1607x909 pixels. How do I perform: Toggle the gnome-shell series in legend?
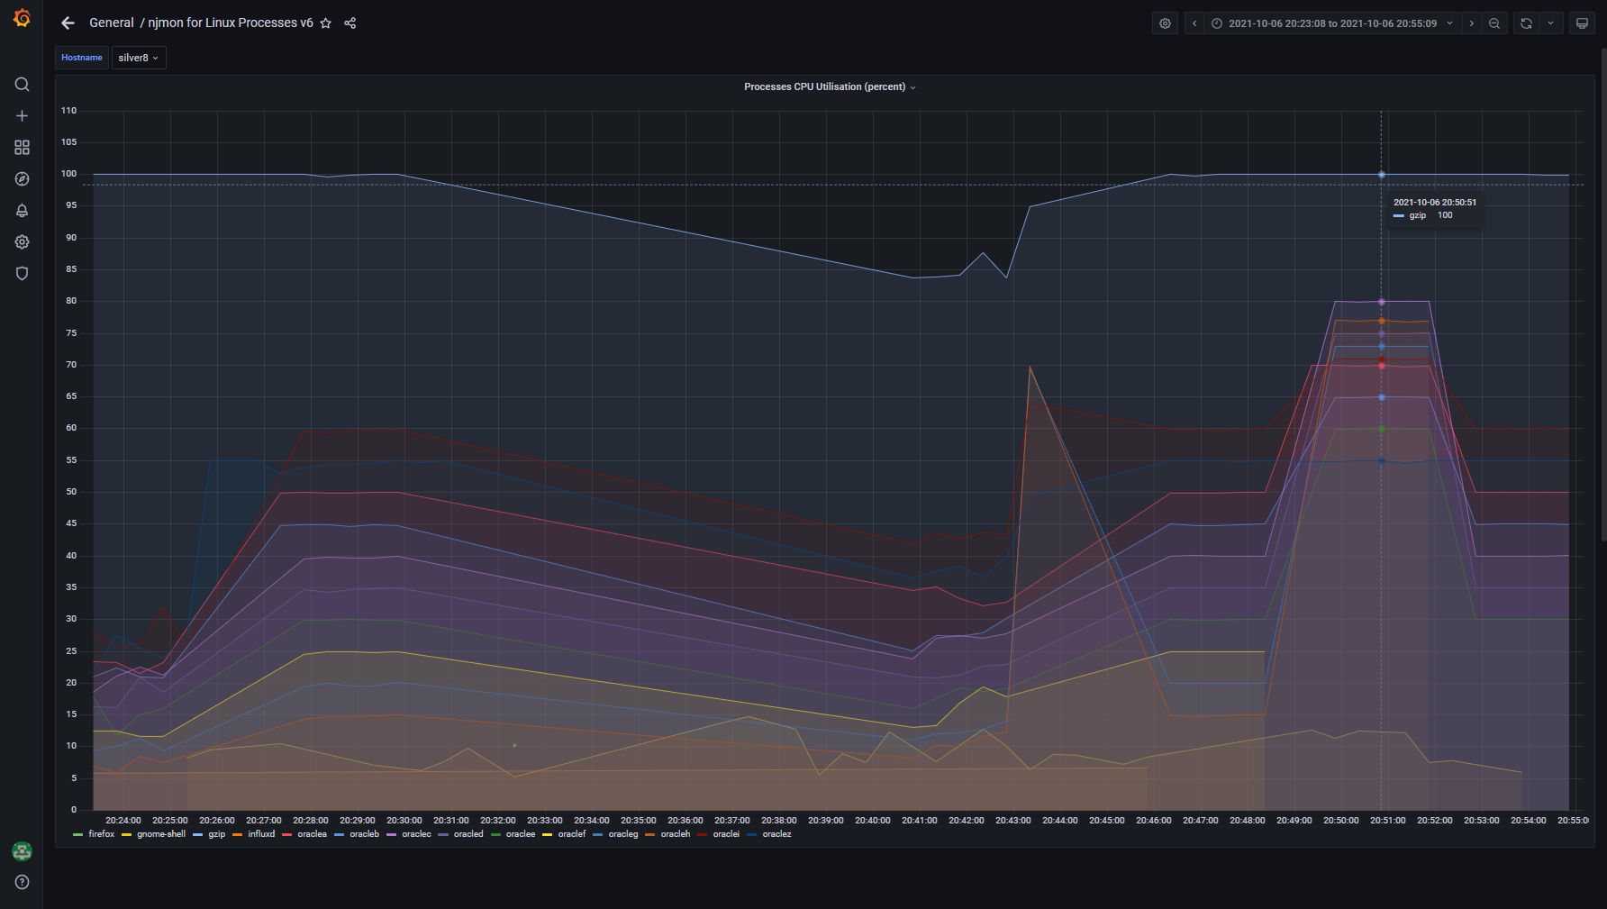coord(161,834)
